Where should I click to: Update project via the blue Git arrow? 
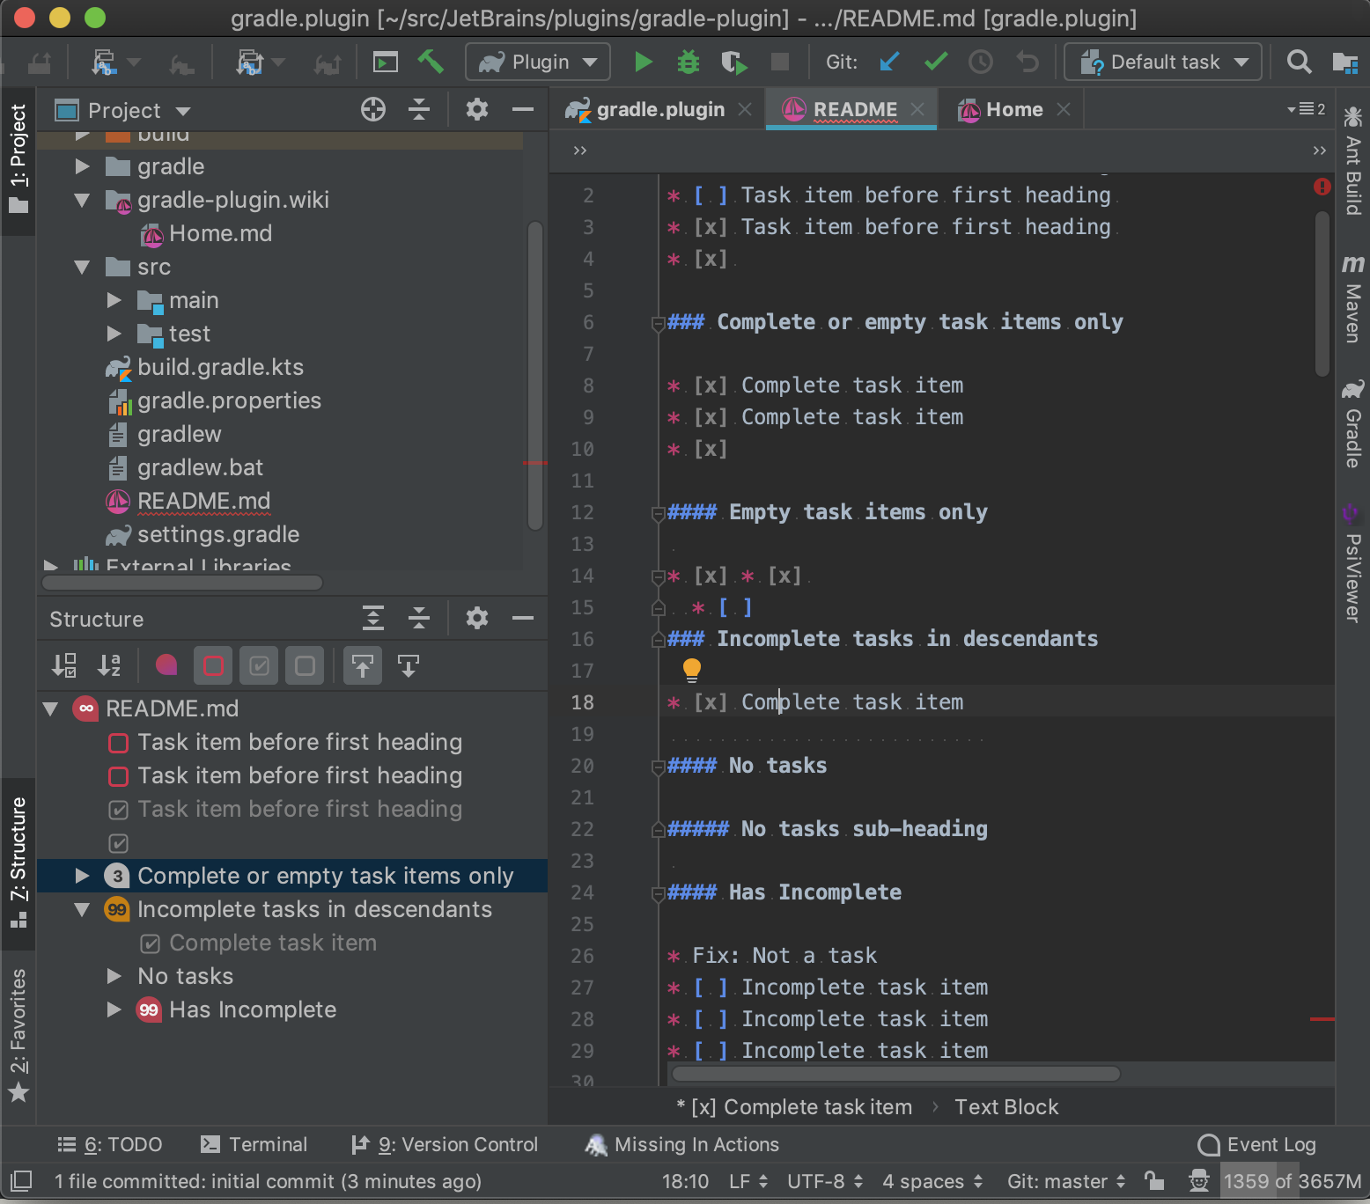click(x=889, y=62)
